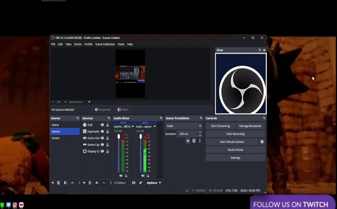Viewport: 337px width, 209px height.
Task: Select the Screen scene
Action: pos(65,138)
